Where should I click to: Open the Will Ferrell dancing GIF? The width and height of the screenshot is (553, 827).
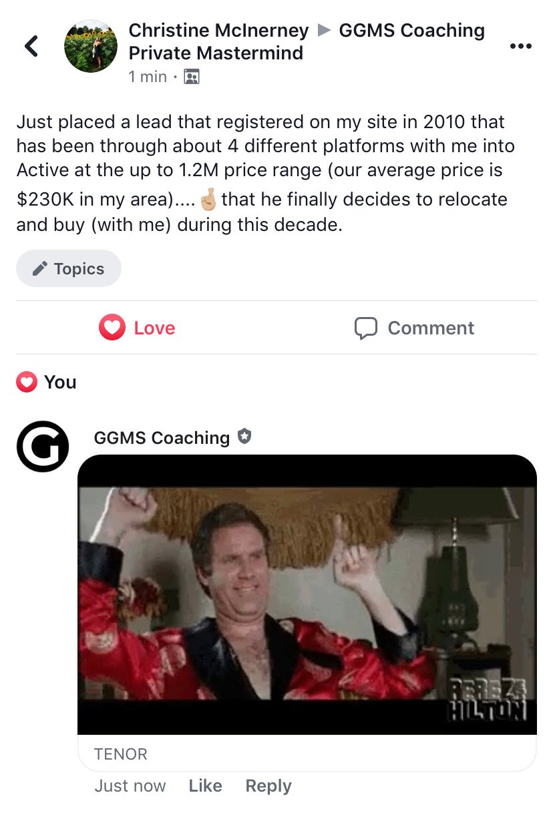coord(307,595)
